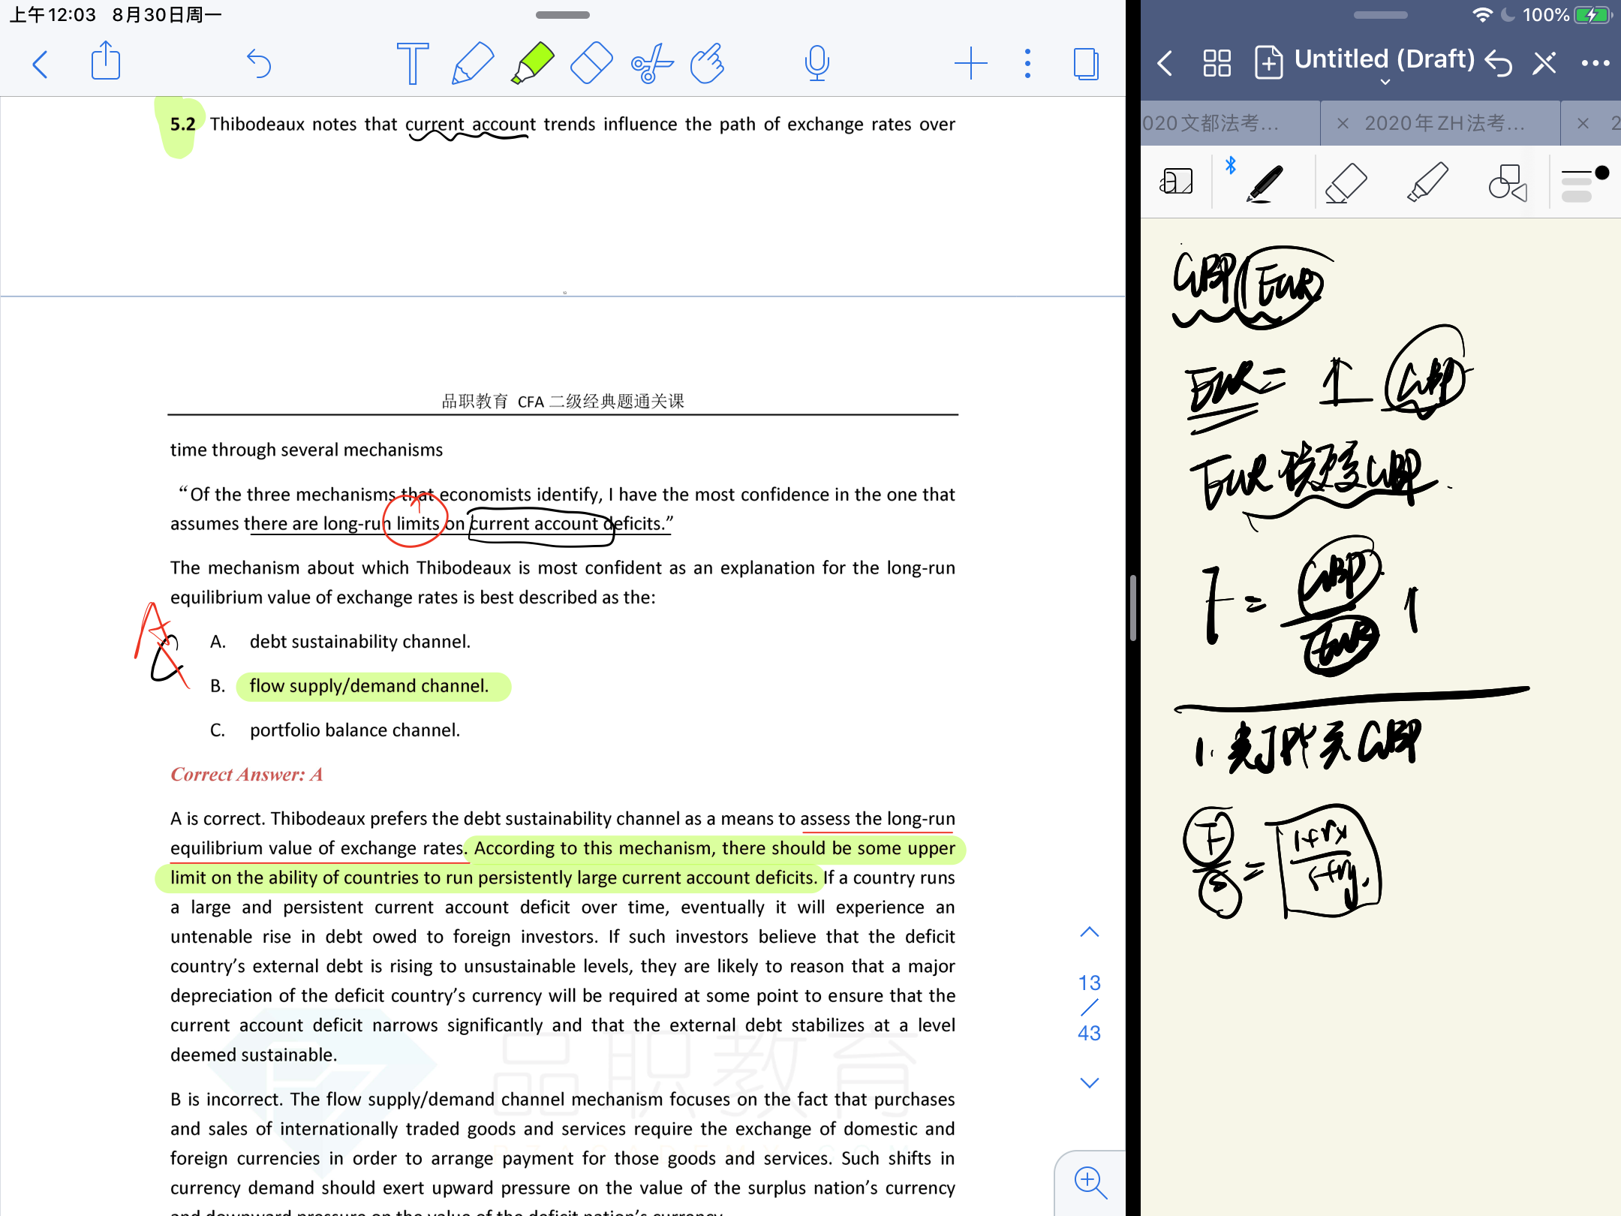Screen dimensions: 1621x1216
Task: Select the Text tool
Action: [x=412, y=64]
